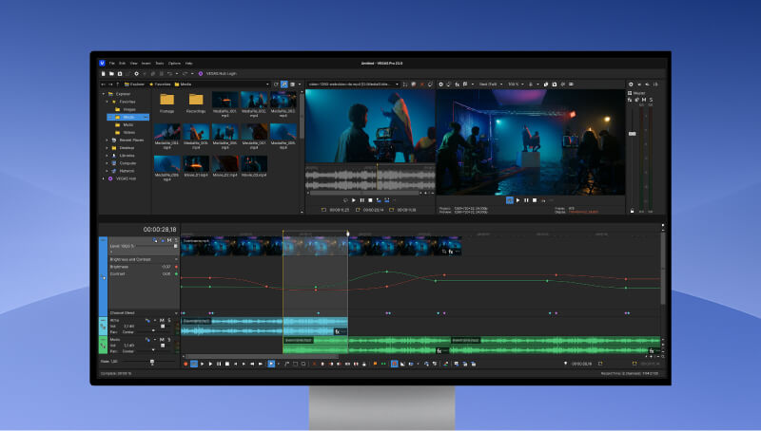Mute the video track
This screenshot has height=431, width=761.
coord(169,240)
